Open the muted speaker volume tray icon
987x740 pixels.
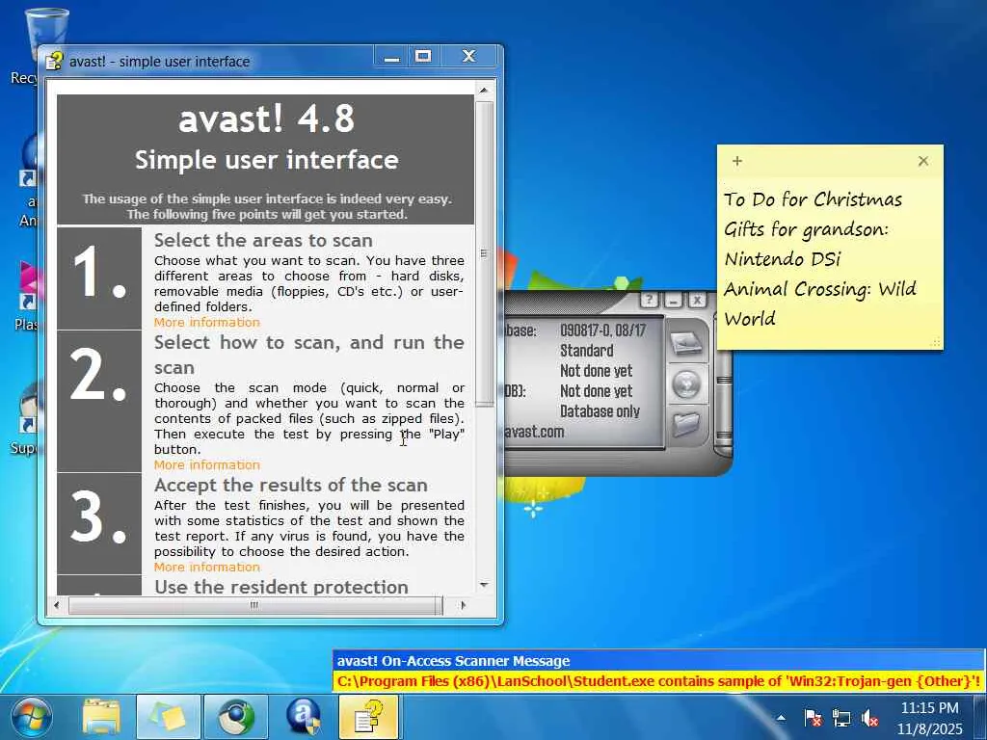coord(870,718)
